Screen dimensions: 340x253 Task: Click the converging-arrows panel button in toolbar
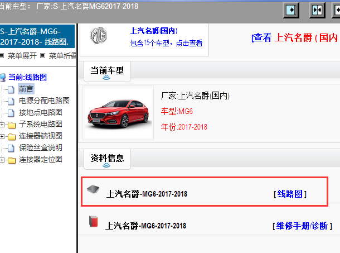pyautogui.click(x=317, y=10)
